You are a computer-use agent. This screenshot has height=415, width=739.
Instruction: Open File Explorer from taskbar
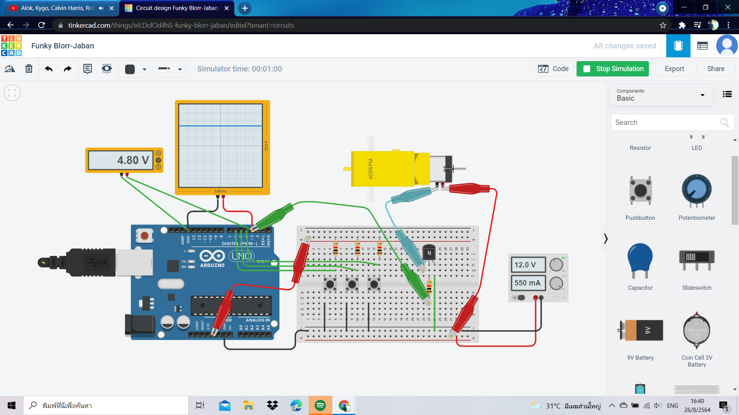click(x=248, y=405)
